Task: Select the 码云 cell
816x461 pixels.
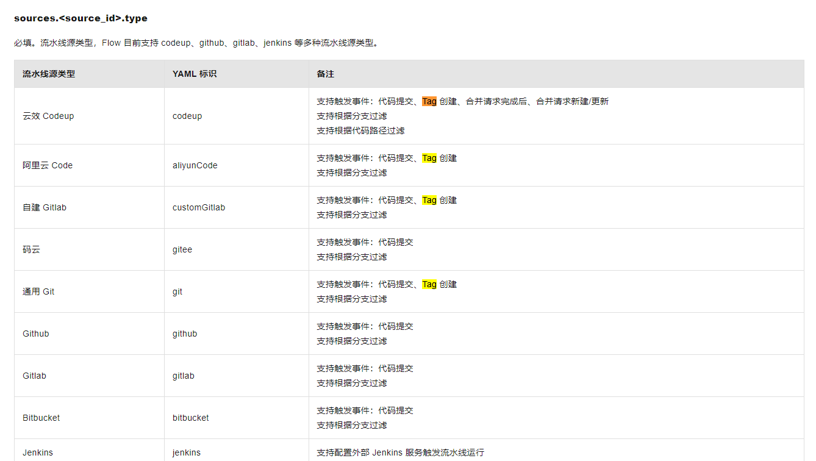Action: pyautogui.click(x=89, y=249)
